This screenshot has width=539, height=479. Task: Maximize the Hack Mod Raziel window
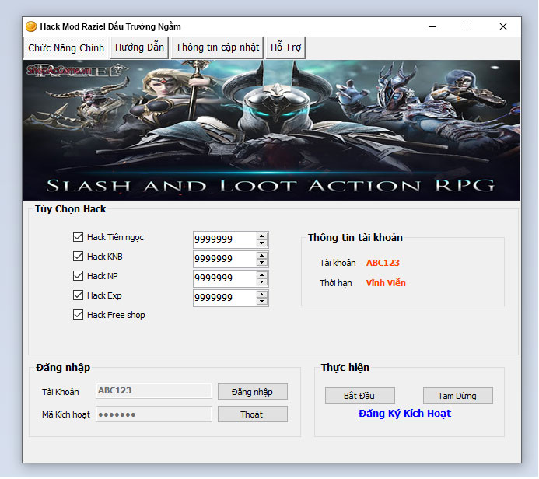[x=467, y=26]
